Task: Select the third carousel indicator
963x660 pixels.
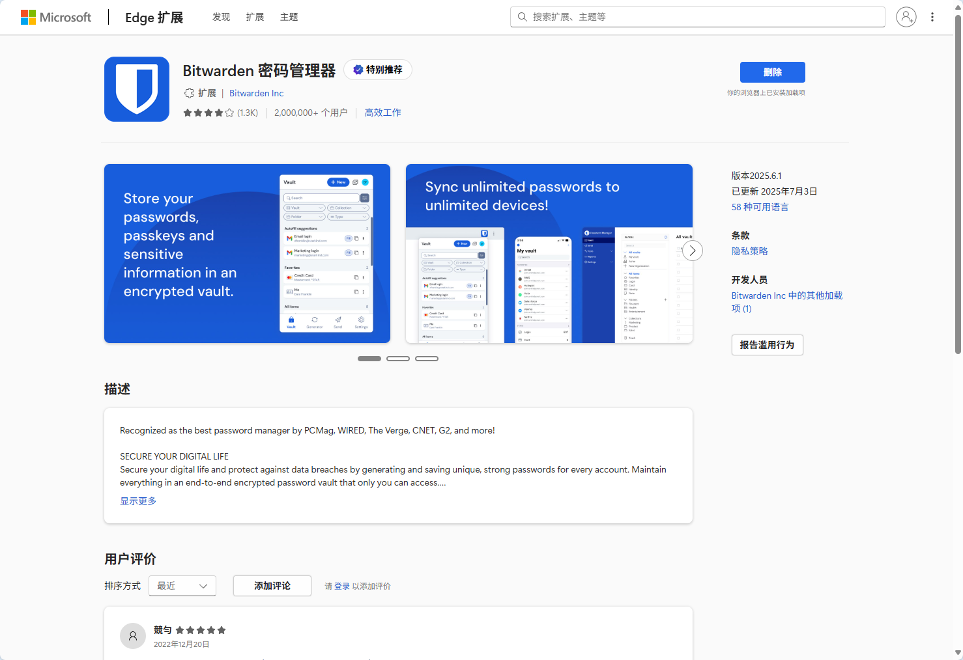Action: (427, 359)
